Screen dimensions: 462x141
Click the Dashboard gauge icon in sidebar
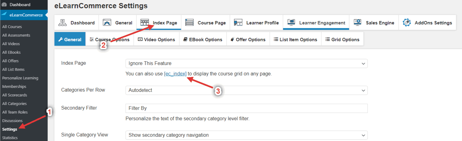(4, 5)
